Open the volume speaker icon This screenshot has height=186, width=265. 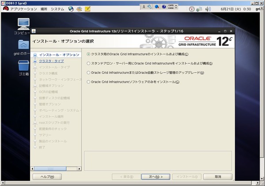click(208, 9)
